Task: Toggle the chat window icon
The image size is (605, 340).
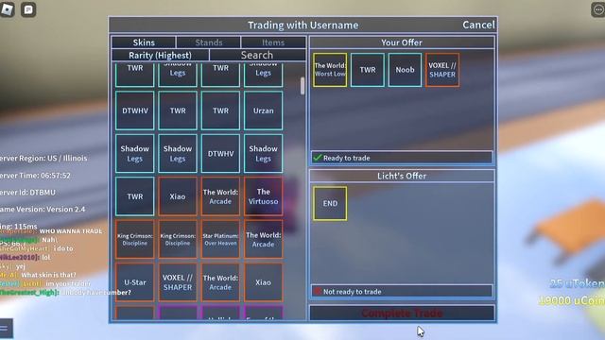Action: pyautogui.click(x=28, y=9)
